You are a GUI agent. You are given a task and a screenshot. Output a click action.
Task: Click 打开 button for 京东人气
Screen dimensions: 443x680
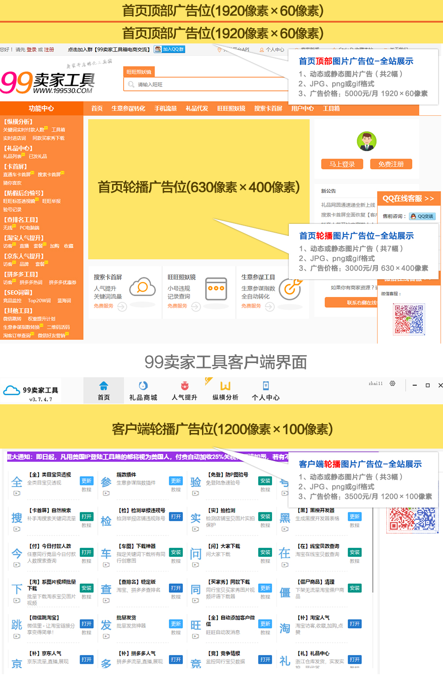click(x=86, y=660)
